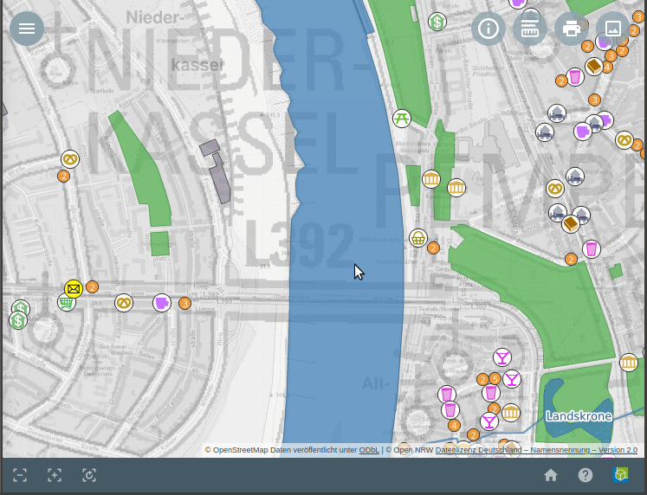Click the reset view icon in bottom bar

pos(89,475)
